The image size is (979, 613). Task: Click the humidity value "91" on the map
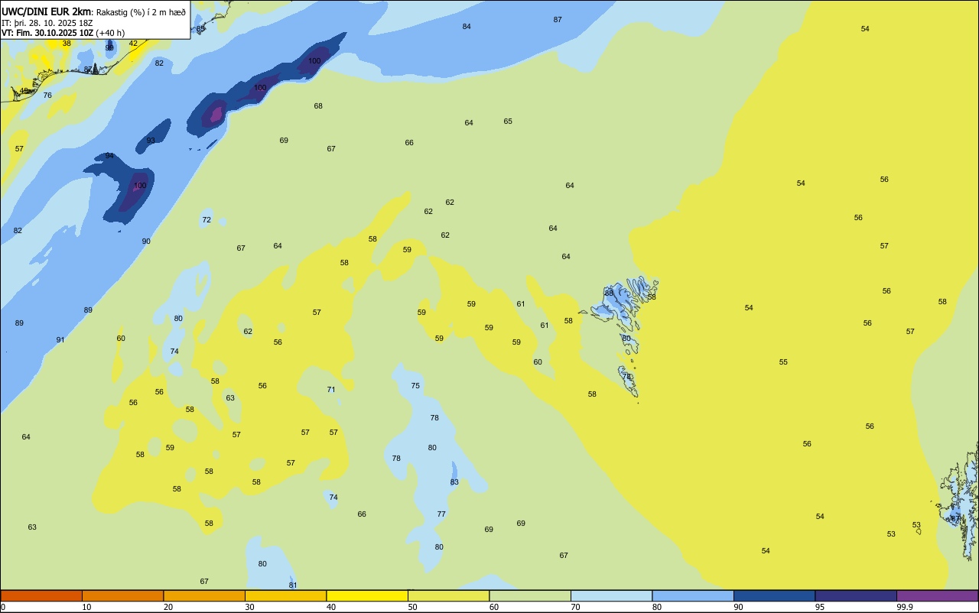60,340
